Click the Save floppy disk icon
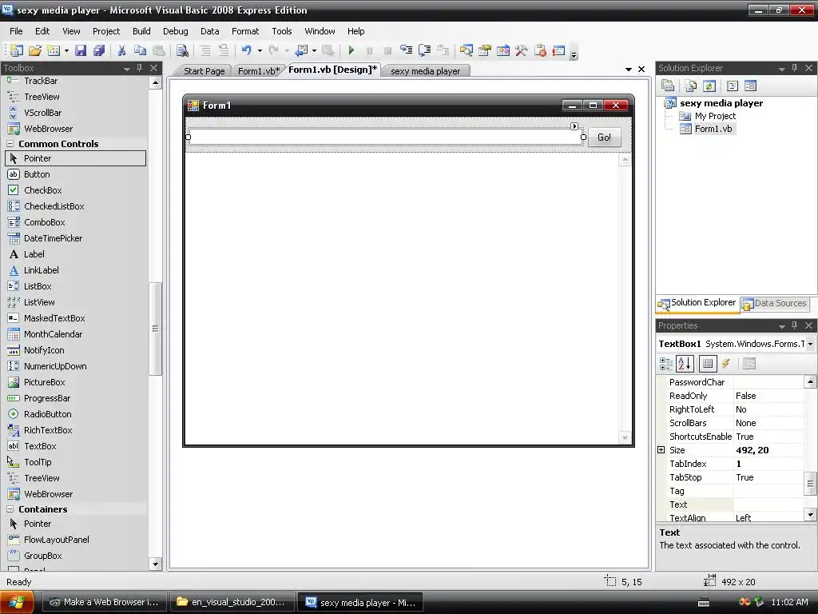 (x=81, y=50)
